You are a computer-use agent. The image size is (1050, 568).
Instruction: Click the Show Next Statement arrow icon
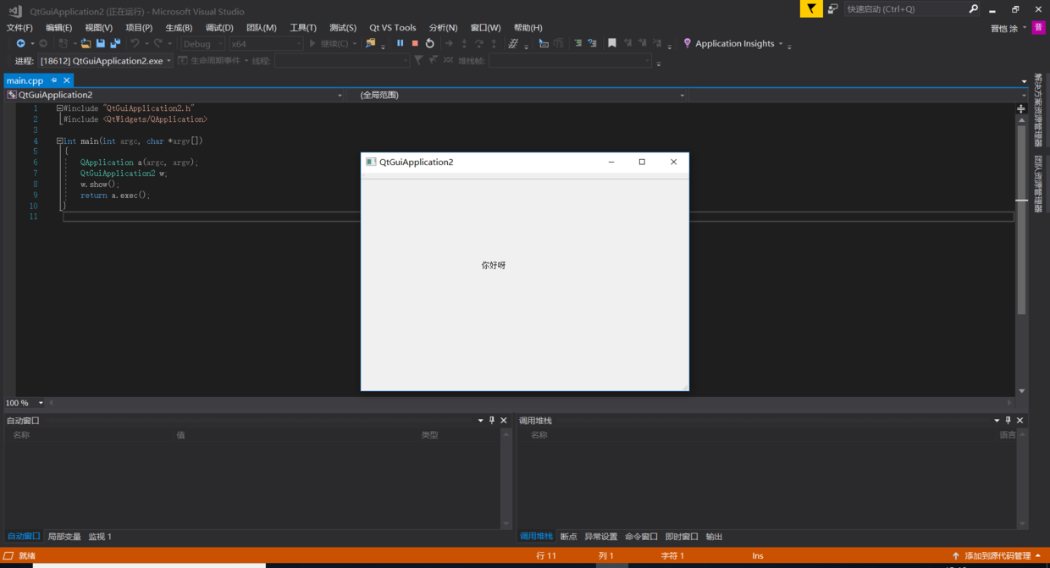pos(449,43)
